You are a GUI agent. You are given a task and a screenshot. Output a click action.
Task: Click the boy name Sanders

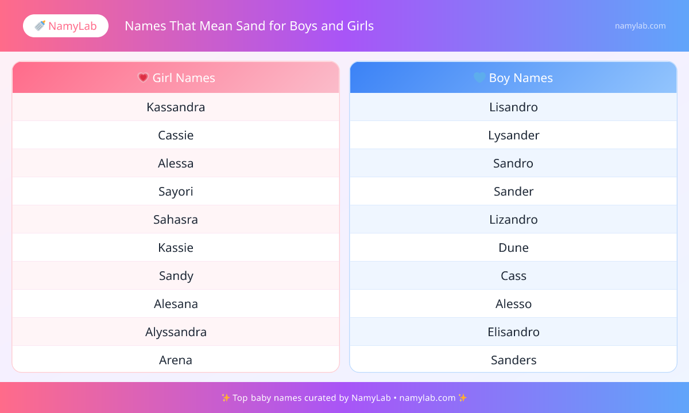513,360
